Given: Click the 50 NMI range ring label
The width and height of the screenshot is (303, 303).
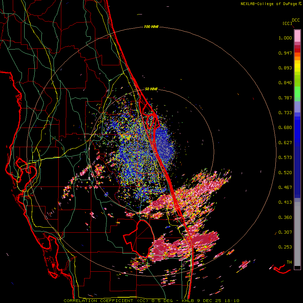Looking at the screenshot, I should pyautogui.click(x=151, y=89).
